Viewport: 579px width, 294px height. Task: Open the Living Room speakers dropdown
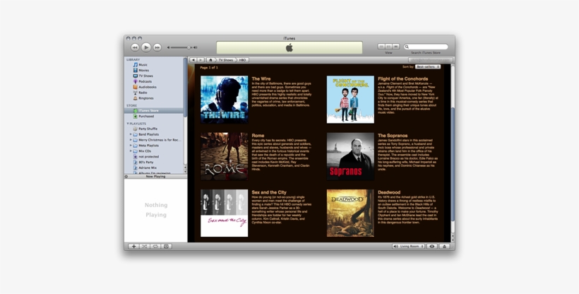point(408,246)
